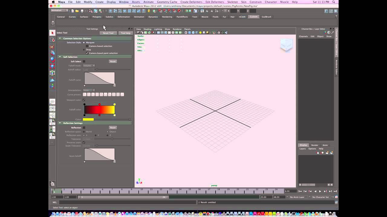
Task: Click the question mark selection mask icon
Action: click(x=144, y=11)
